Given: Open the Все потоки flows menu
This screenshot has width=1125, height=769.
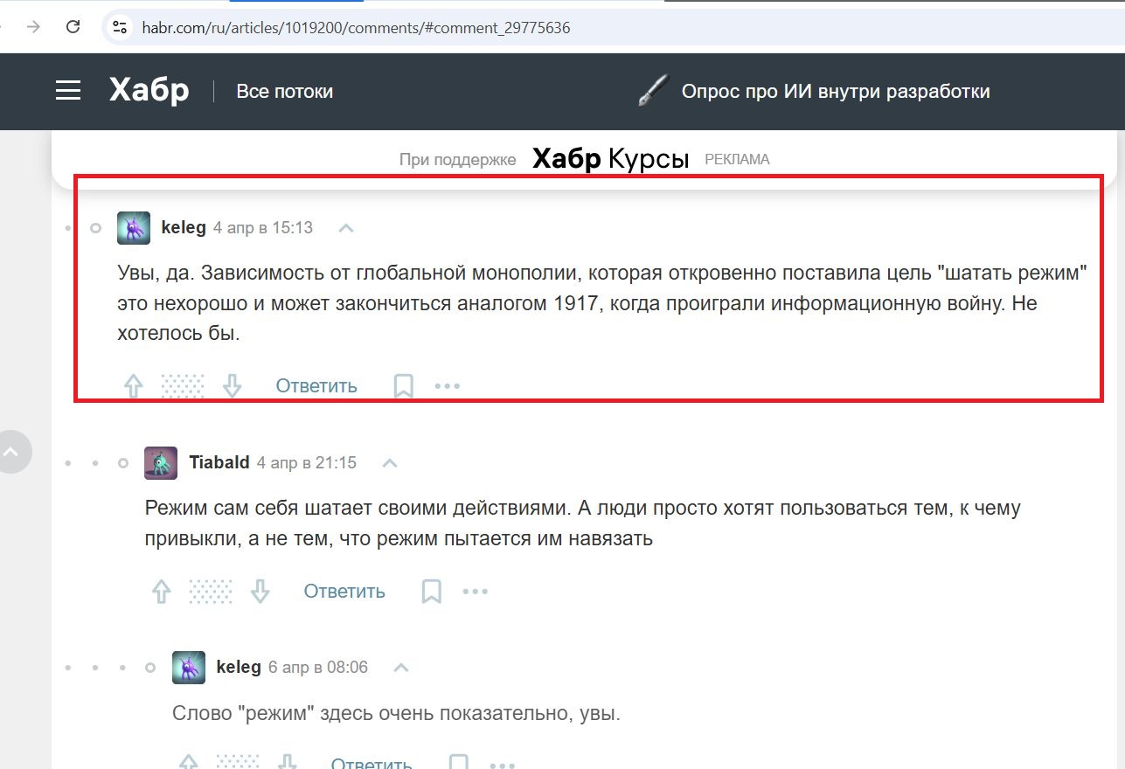Looking at the screenshot, I should [x=284, y=92].
